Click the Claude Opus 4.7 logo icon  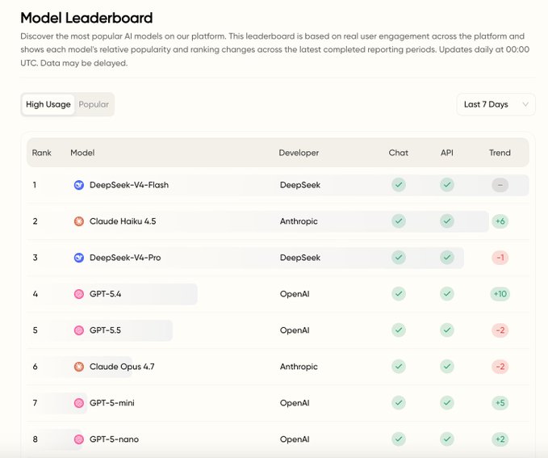click(79, 367)
